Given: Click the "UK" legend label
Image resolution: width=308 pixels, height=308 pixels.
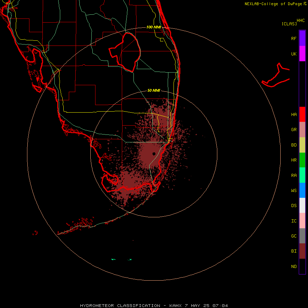Looking at the screenshot, I should [x=294, y=54].
